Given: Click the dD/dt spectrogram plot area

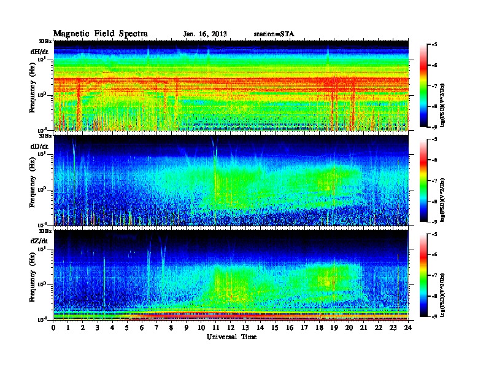Looking at the screenshot, I should point(231,180).
